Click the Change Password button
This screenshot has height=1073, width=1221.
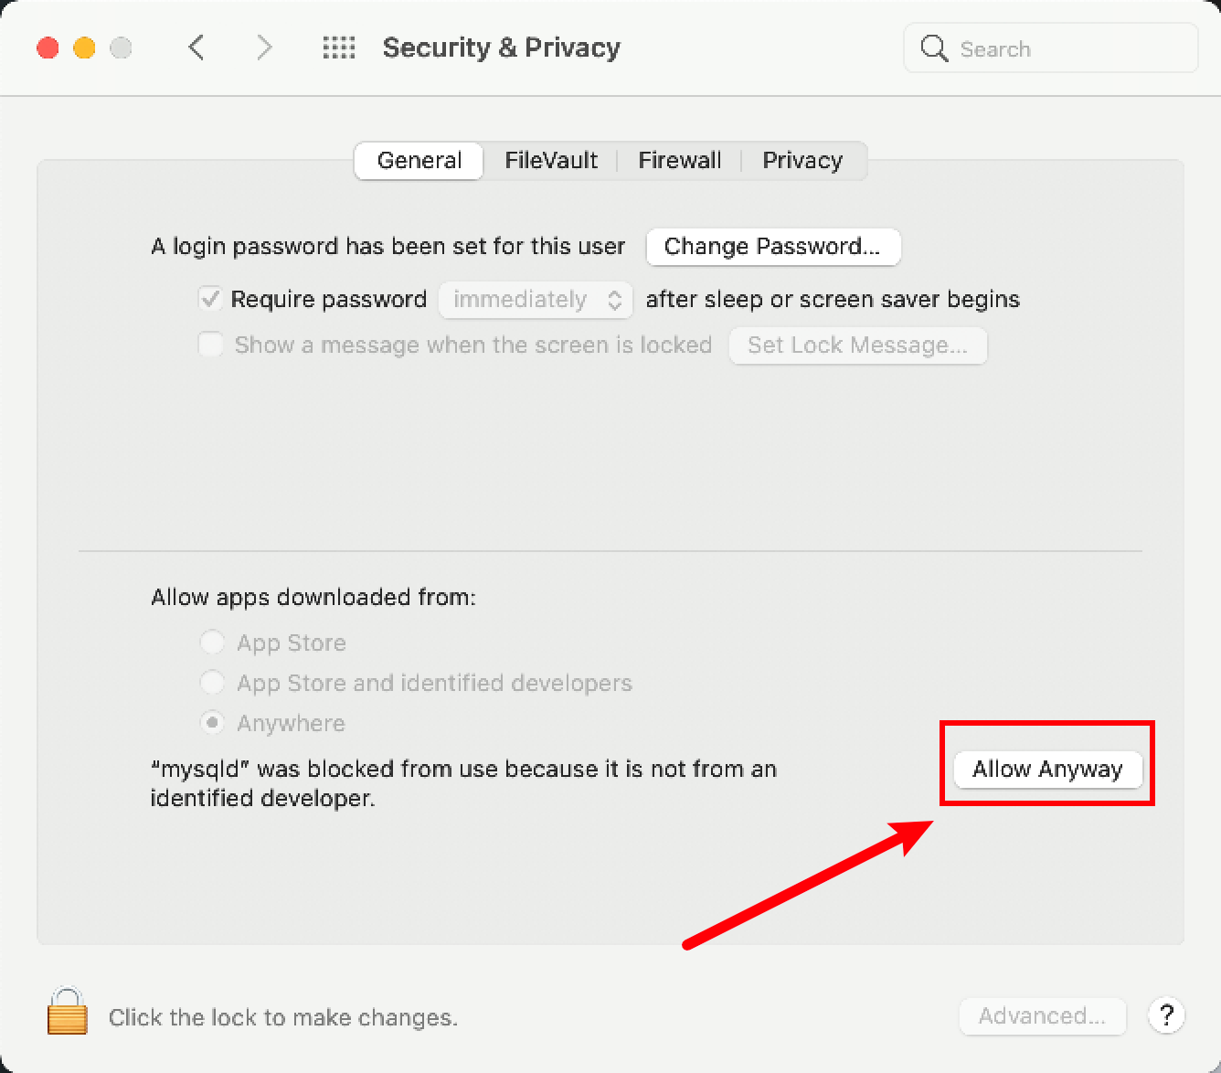click(x=772, y=247)
